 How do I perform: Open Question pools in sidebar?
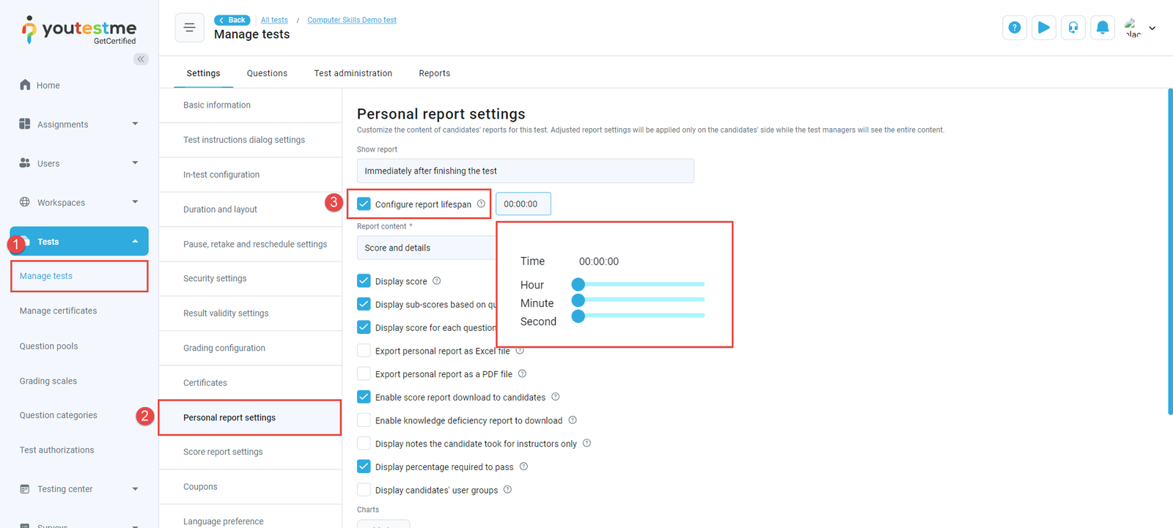(x=48, y=346)
